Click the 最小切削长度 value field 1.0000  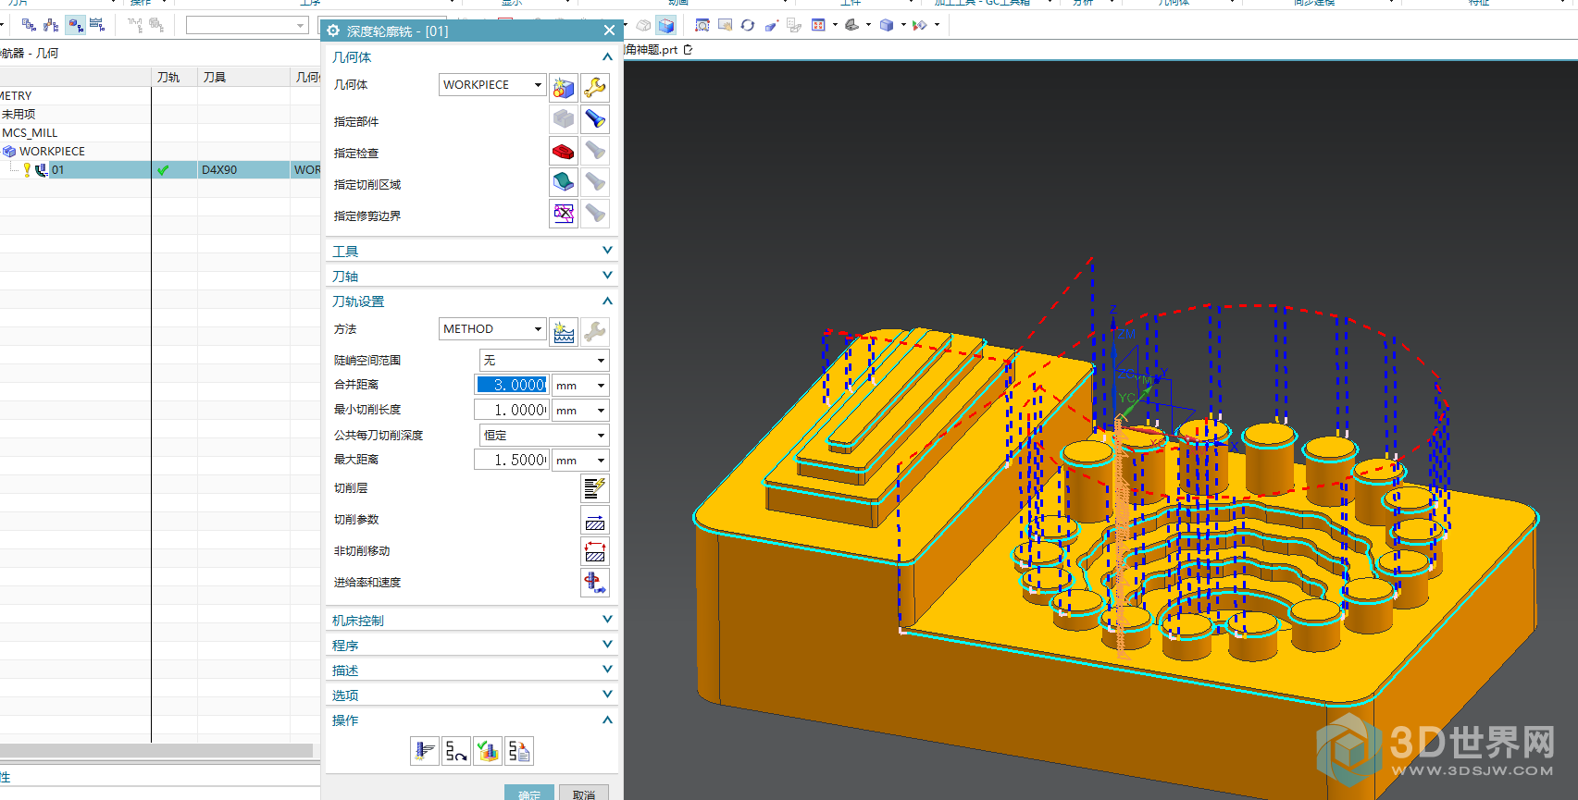pos(512,410)
